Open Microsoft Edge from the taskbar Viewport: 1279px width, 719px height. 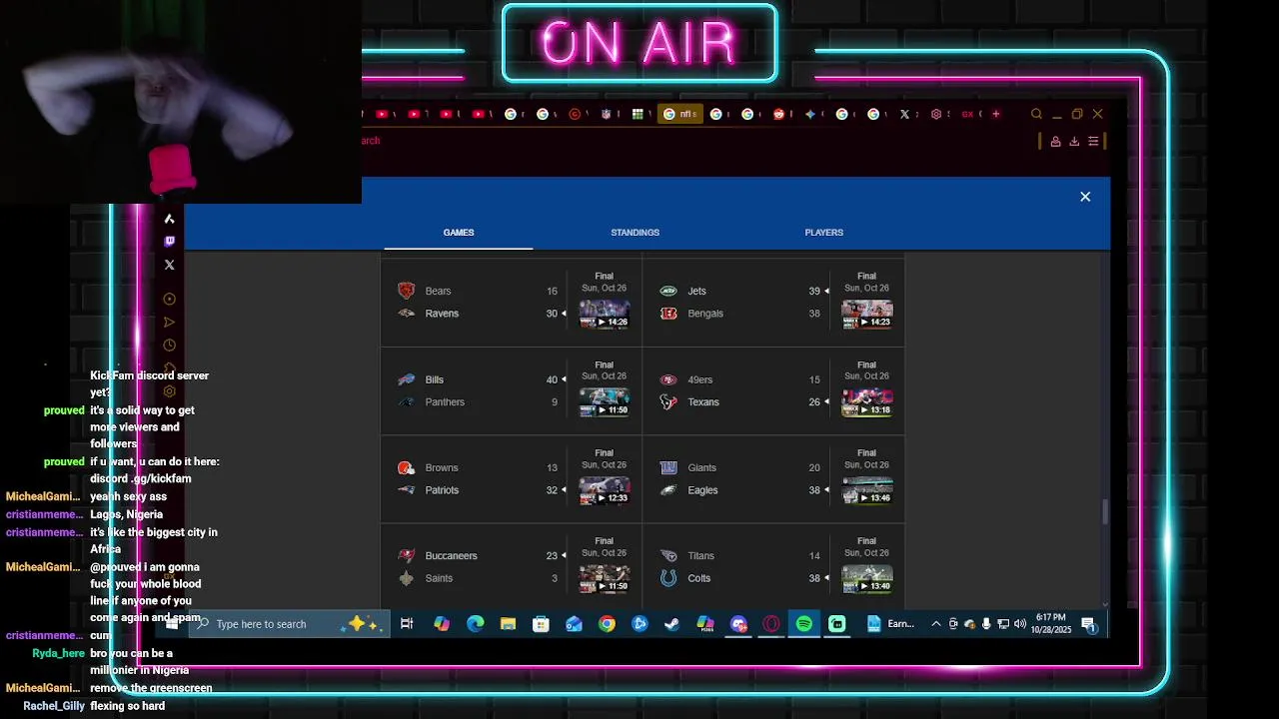[x=476, y=624]
